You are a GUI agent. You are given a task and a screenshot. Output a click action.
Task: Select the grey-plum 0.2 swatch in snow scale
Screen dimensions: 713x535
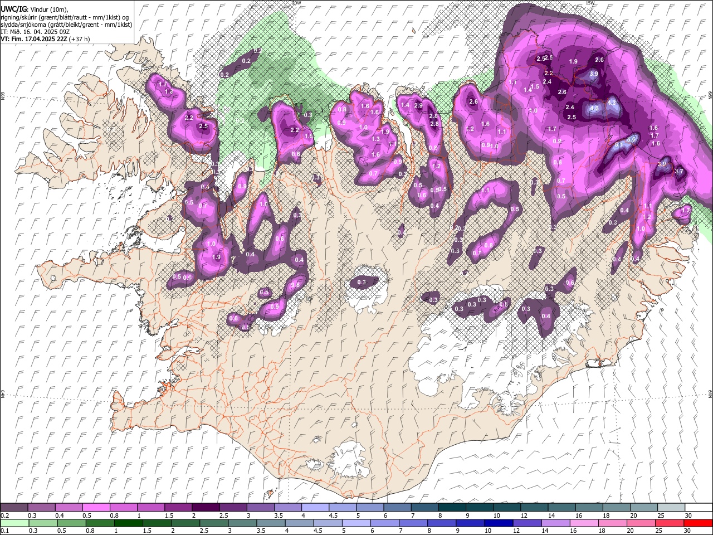[x=14, y=508]
